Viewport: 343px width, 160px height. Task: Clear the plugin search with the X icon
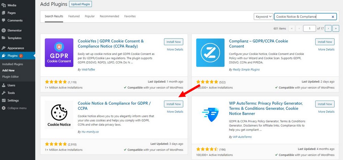pos(333,16)
